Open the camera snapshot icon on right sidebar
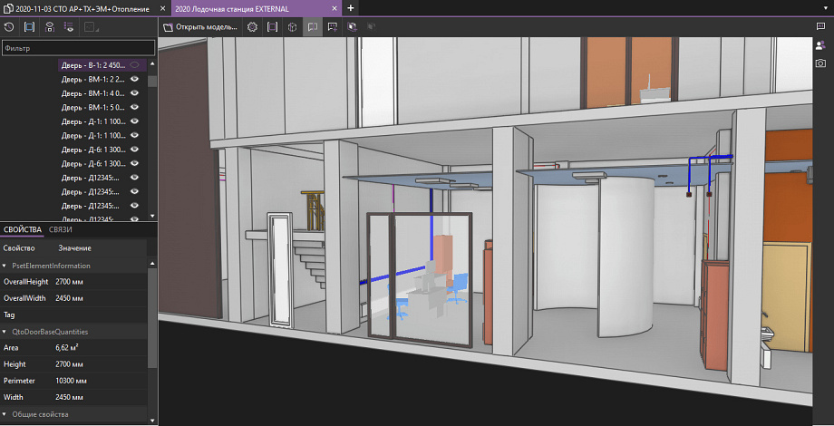Screen dimensions: 834x426 click(820, 63)
